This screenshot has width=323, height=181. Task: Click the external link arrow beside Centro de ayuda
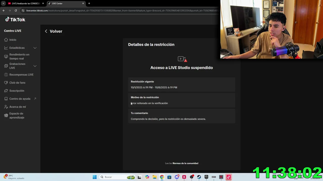click(x=35, y=99)
